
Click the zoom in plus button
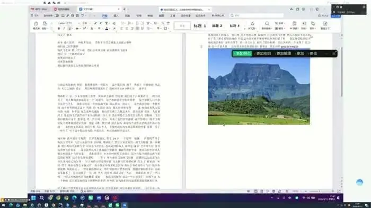333,191
